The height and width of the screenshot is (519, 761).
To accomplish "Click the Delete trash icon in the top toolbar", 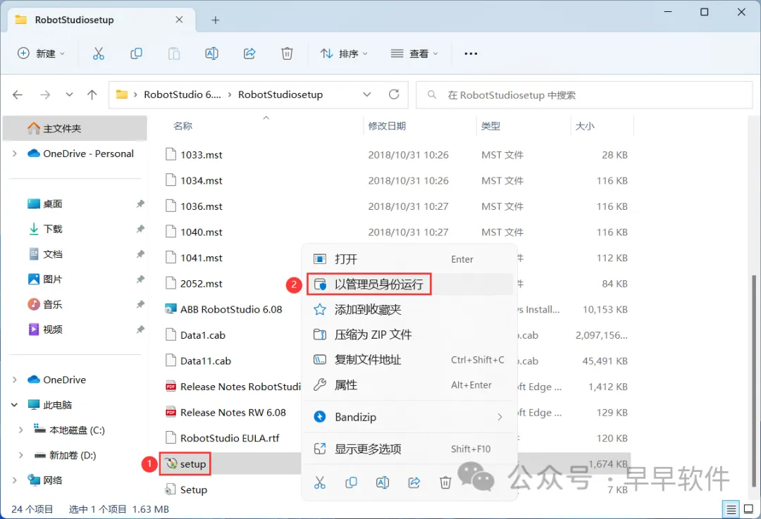I will 287,54.
